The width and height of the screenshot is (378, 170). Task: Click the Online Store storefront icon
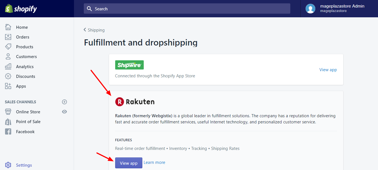[x=8, y=112]
